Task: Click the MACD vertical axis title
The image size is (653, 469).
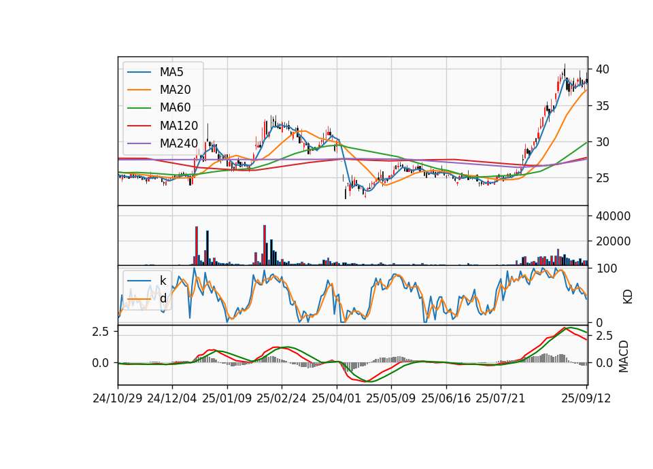Action: 624,357
